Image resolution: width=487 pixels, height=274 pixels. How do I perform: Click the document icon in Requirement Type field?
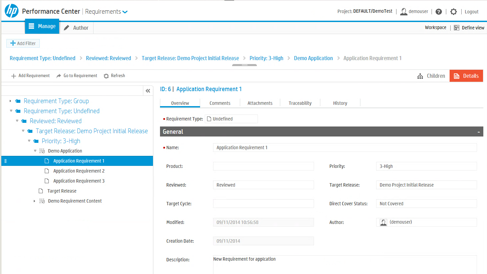pyautogui.click(x=209, y=119)
